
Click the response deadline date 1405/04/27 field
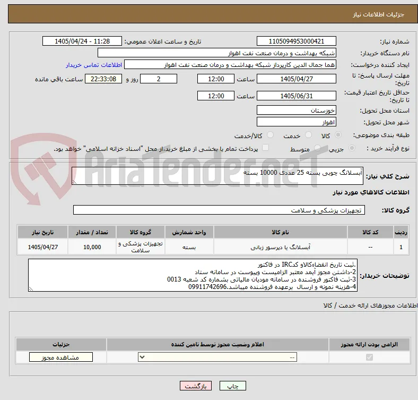[296, 79]
